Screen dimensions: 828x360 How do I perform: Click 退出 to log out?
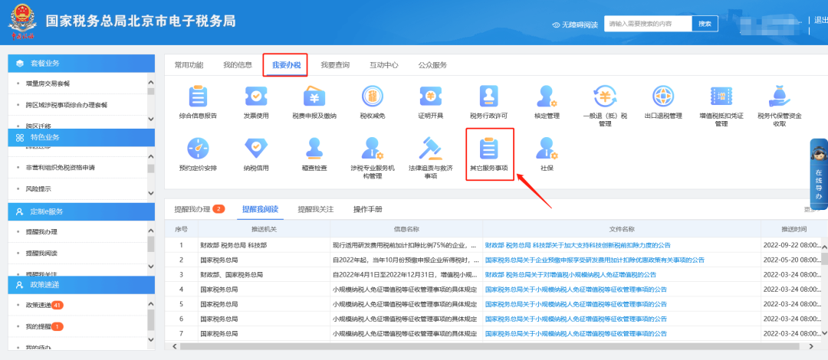click(821, 20)
